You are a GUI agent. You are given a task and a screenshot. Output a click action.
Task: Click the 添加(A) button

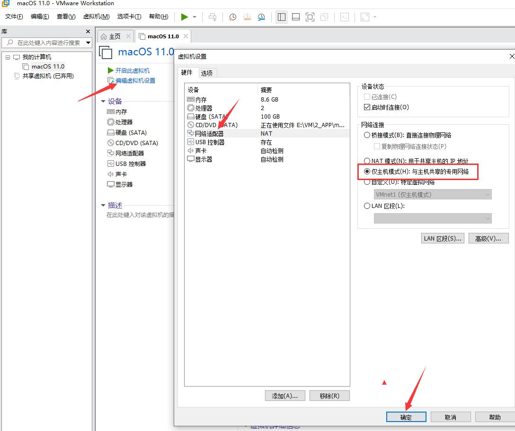tap(285, 396)
